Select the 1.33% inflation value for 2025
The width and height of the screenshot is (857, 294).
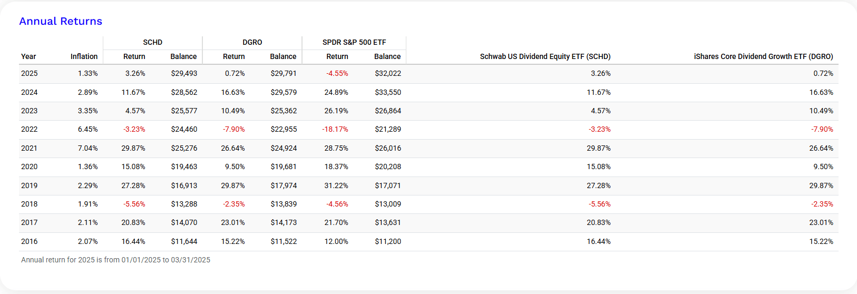[88, 73]
